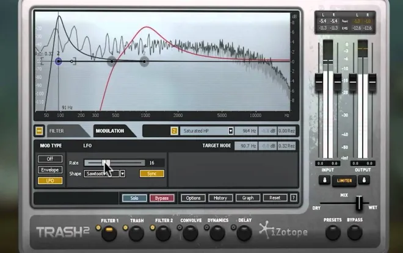Click the yellow node number 2 badge
Screen dimensions: 403x253
174,131
